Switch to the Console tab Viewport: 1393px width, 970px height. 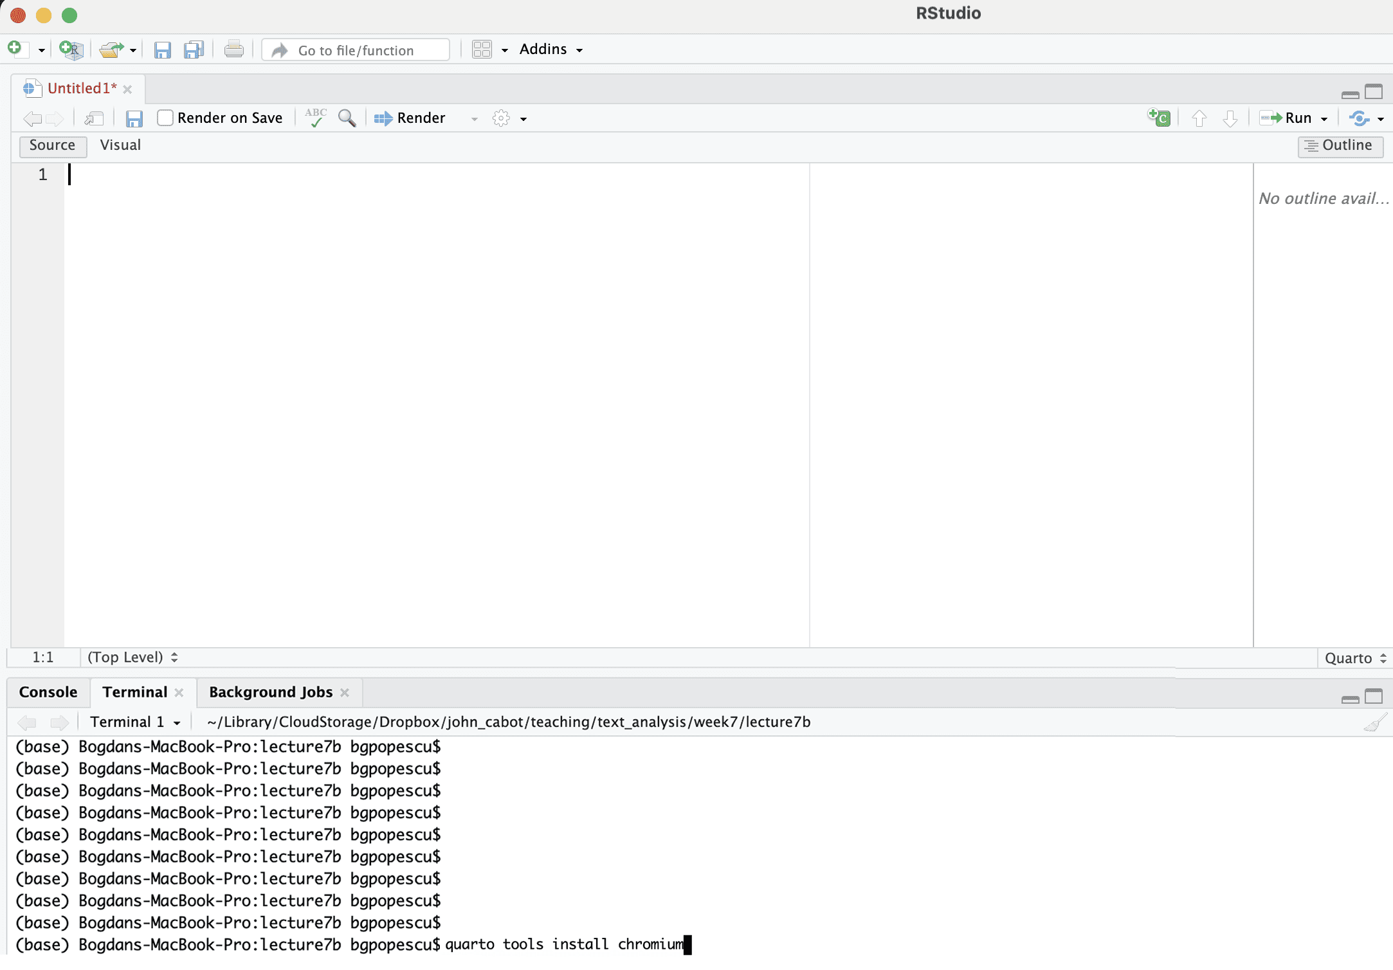[48, 692]
